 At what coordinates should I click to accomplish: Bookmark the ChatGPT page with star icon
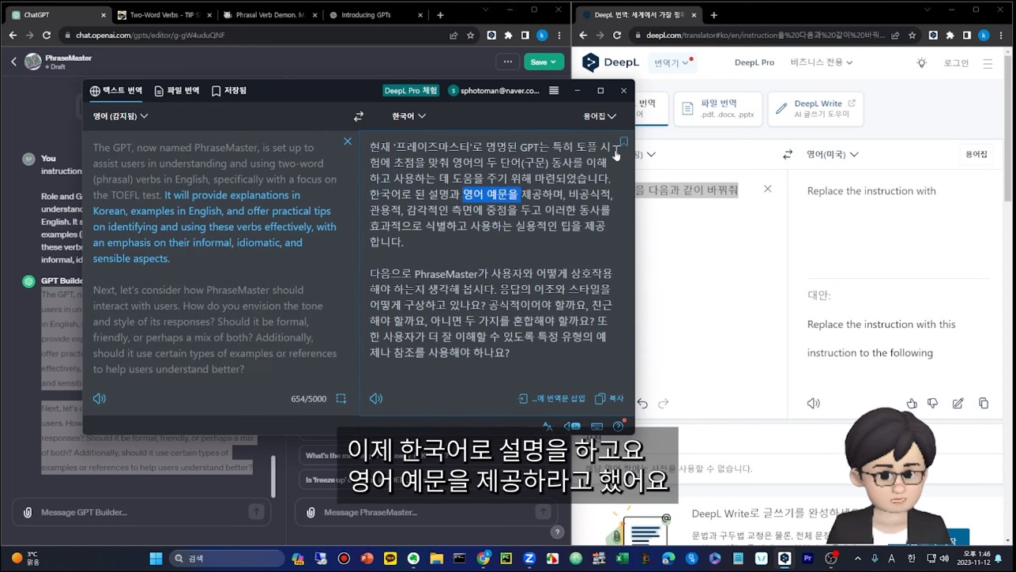[471, 36]
